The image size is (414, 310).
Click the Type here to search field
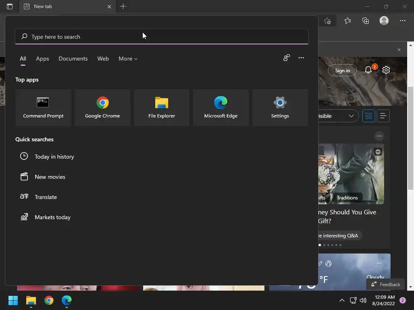[x=162, y=37]
